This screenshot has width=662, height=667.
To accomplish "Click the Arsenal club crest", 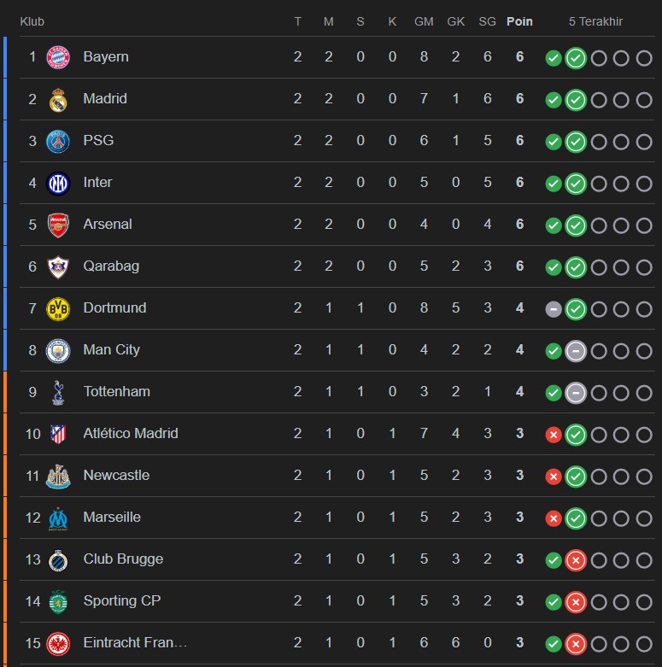I will (x=58, y=225).
